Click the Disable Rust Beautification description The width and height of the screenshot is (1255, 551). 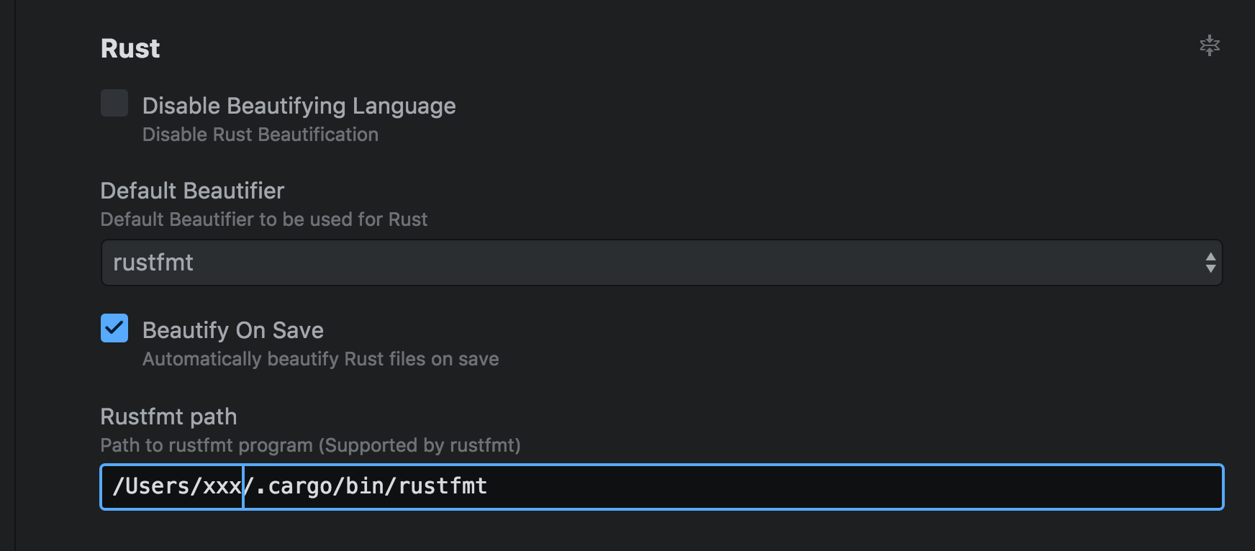point(260,135)
